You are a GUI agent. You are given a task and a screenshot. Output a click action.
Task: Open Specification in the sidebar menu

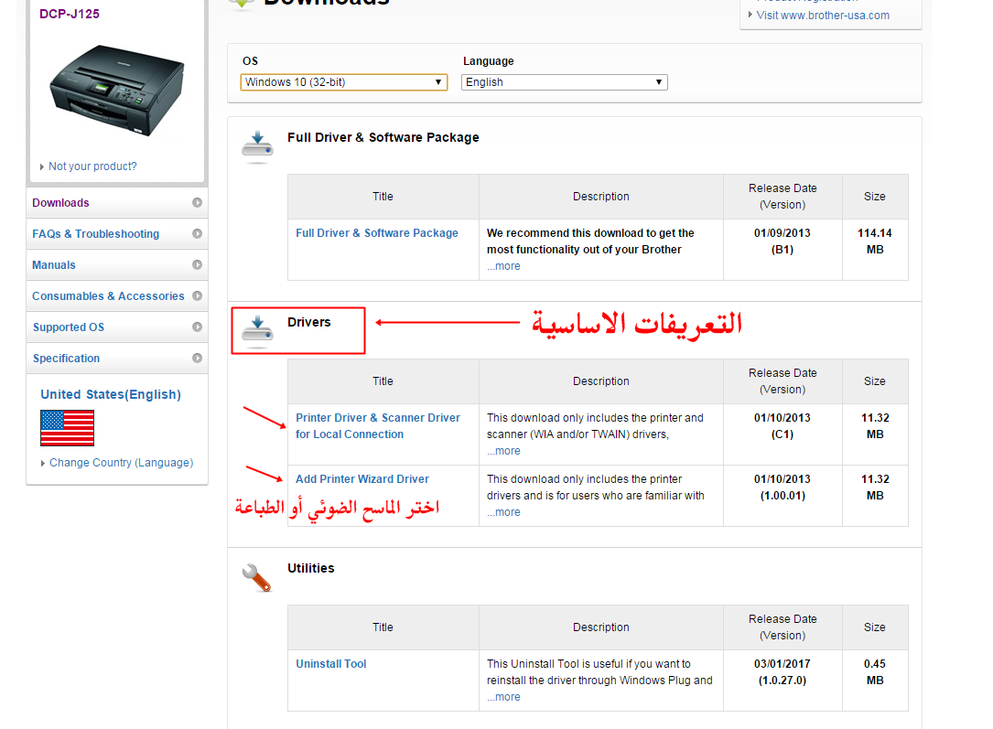[117, 358]
